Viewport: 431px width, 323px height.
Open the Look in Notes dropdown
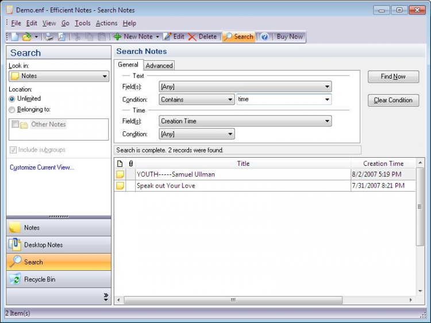tap(59, 76)
